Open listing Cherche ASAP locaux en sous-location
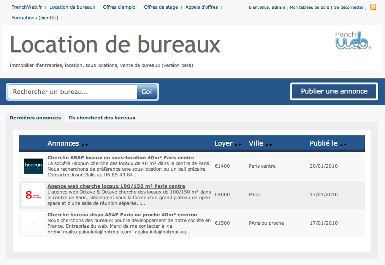385x265 pixels. 121,157
